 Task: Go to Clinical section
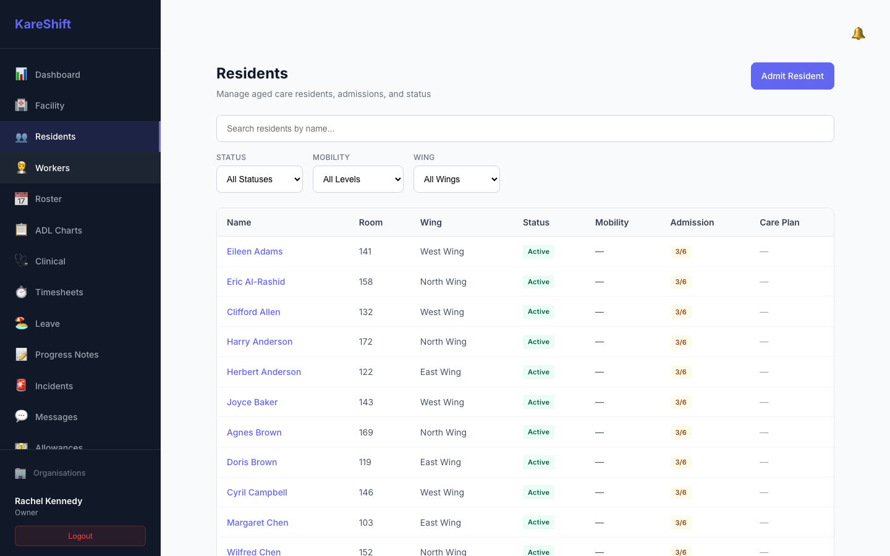[80, 261]
